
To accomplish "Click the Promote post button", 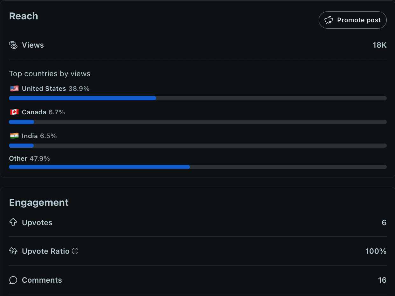I will pyautogui.click(x=352, y=20).
